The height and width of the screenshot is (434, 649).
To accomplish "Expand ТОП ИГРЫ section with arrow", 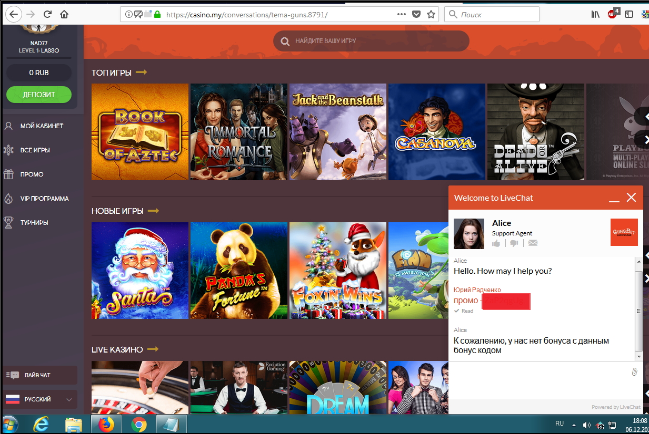I will 141,73.
